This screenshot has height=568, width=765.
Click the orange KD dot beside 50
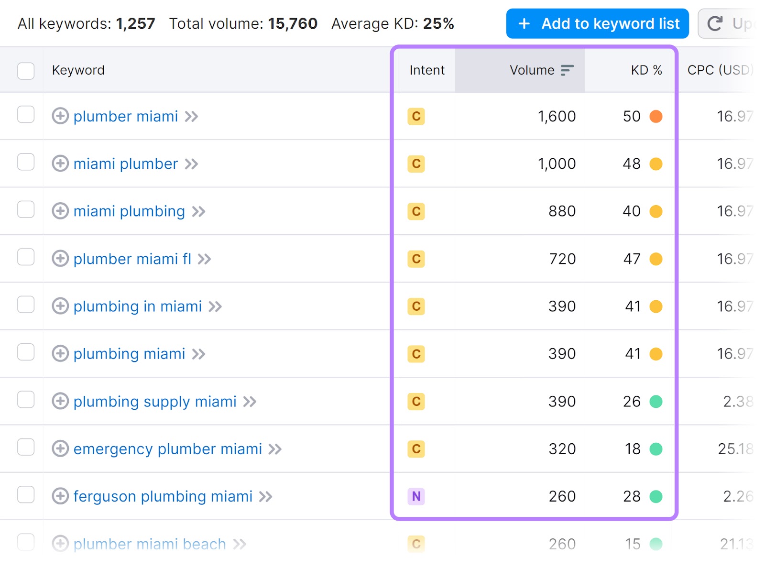click(657, 116)
